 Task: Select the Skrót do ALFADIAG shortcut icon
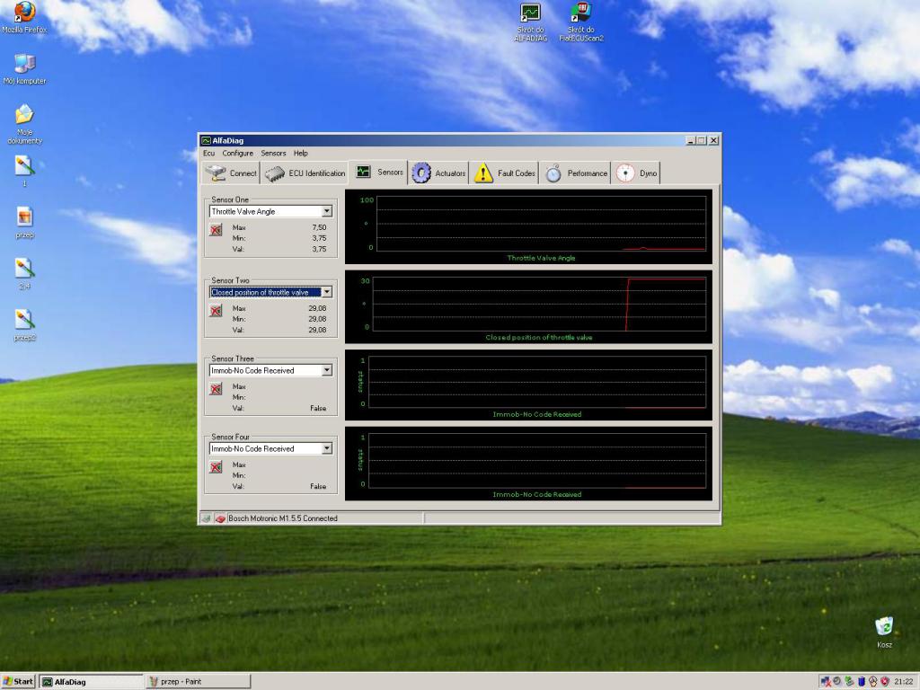pyautogui.click(x=530, y=22)
